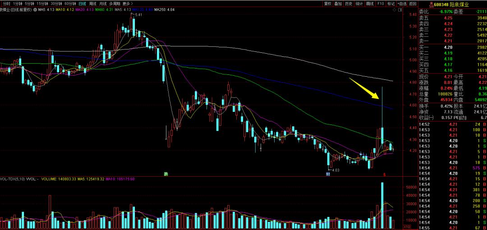Click 买二 bid row at 4.19

pos(453,53)
